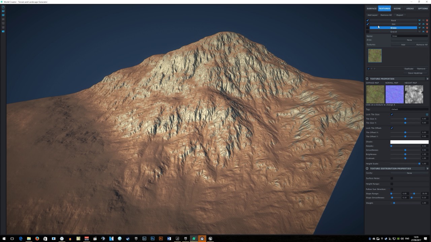Open Task View from the taskbar

pyautogui.click(x=12, y=239)
